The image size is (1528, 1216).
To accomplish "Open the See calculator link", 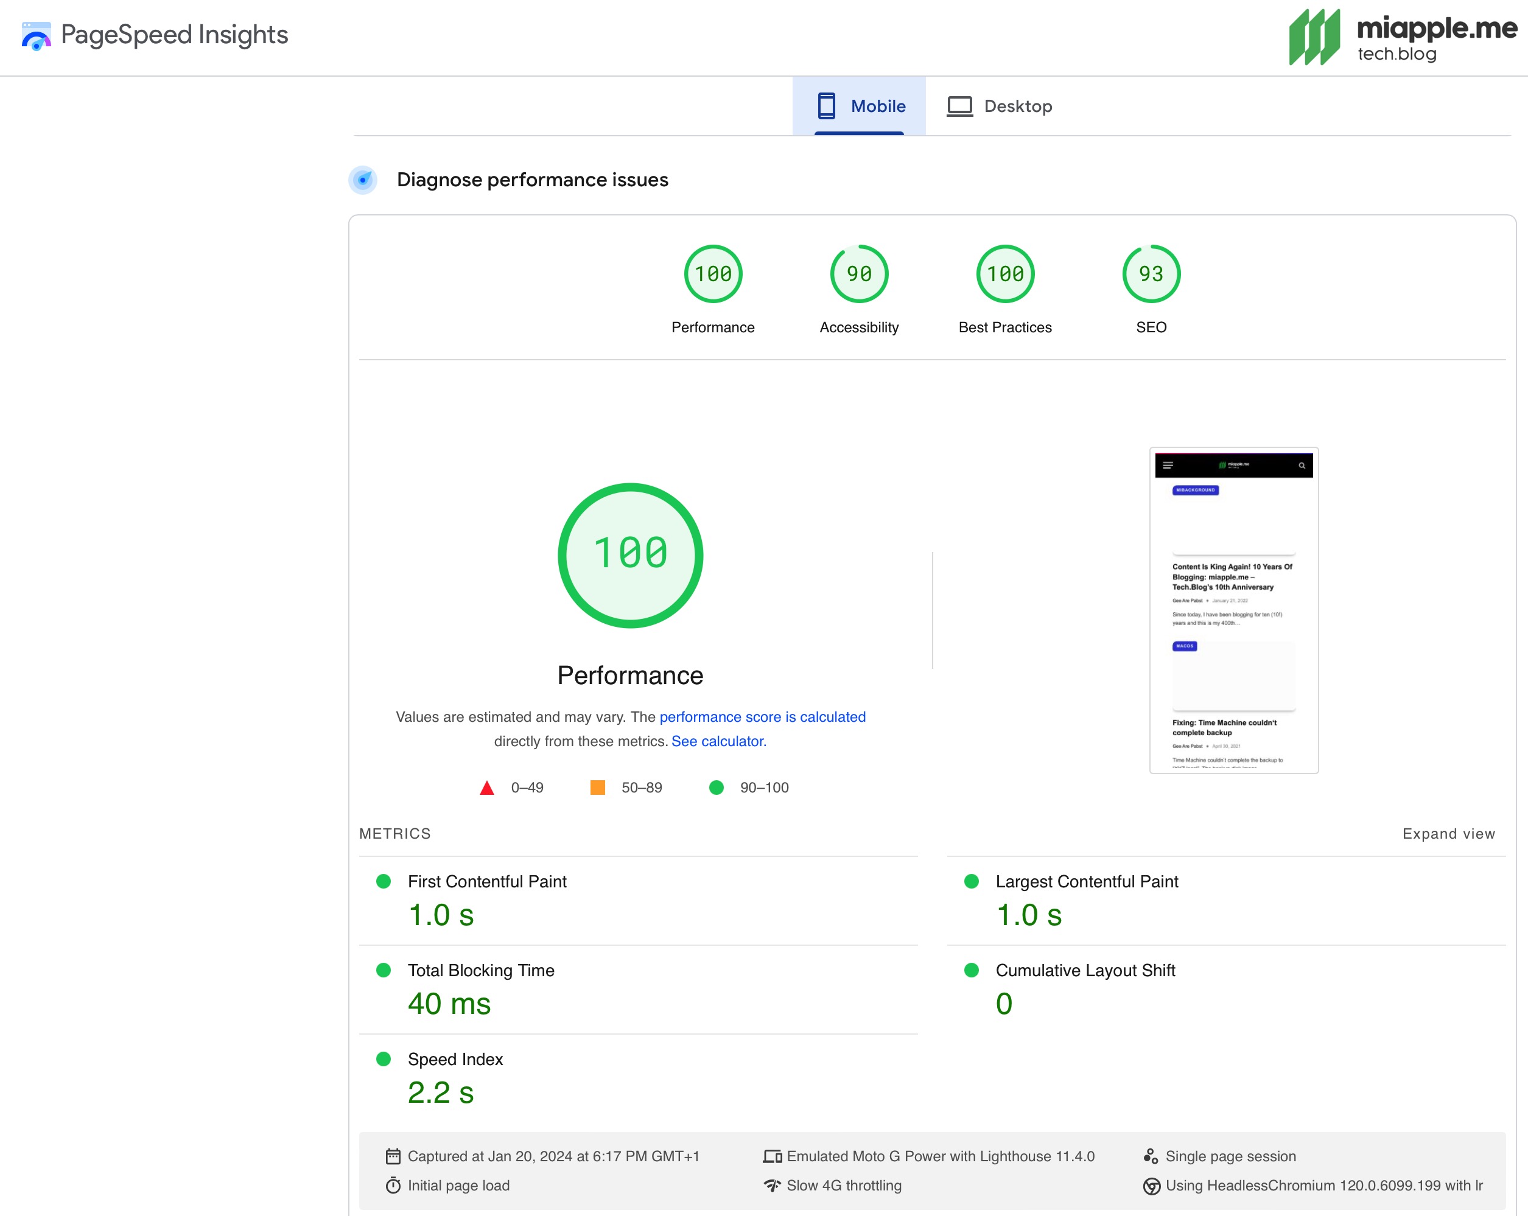I will [x=718, y=741].
